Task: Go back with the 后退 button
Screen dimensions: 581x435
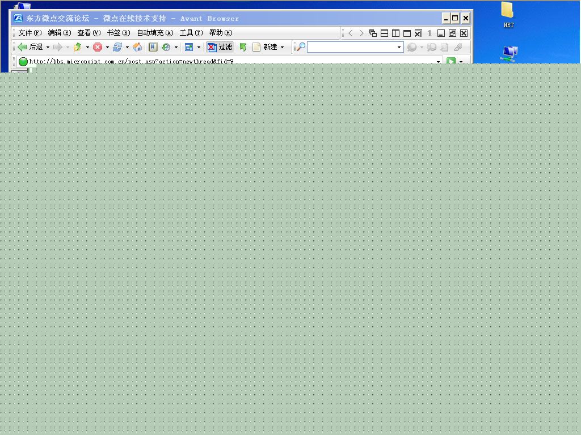Action: tap(31, 47)
